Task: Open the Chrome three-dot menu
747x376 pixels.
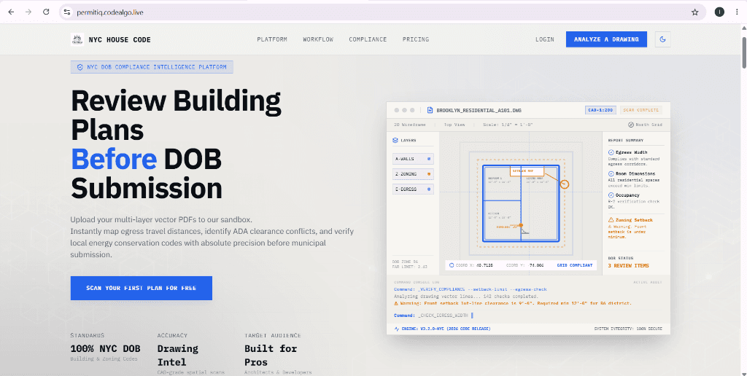Action: (x=737, y=12)
